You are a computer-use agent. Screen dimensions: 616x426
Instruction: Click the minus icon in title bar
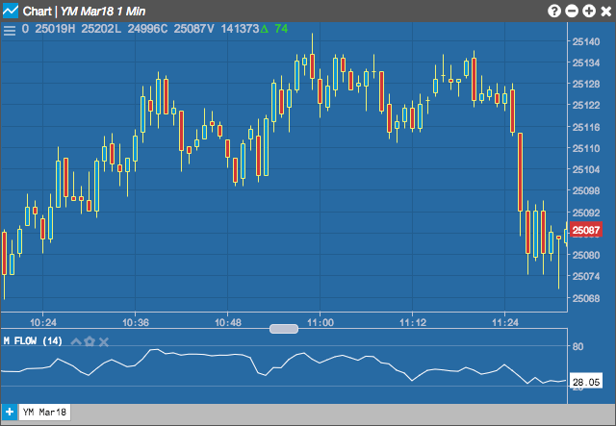click(572, 11)
